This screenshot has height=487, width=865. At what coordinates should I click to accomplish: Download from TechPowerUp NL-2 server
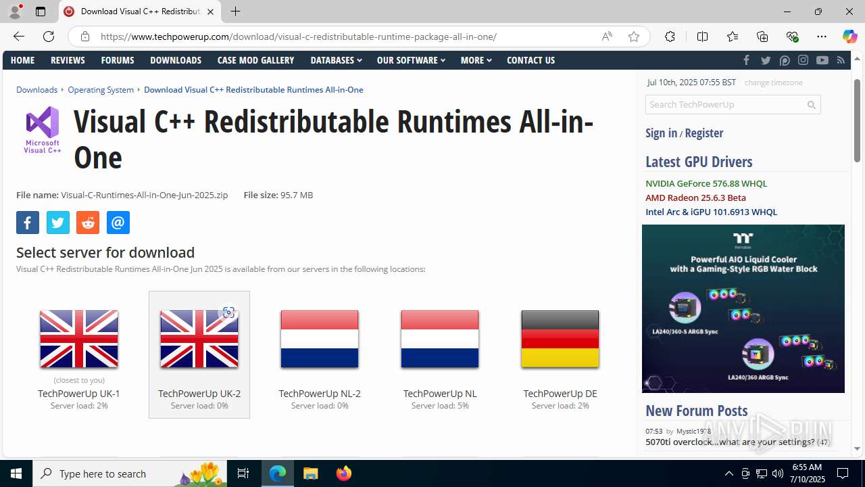(x=320, y=355)
